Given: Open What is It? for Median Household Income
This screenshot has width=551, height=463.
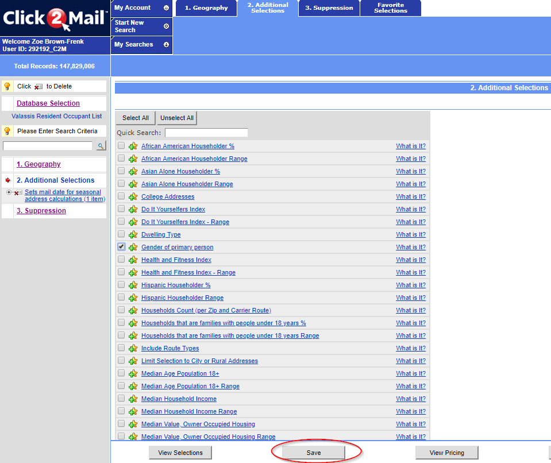Looking at the screenshot, I should 411,399.
